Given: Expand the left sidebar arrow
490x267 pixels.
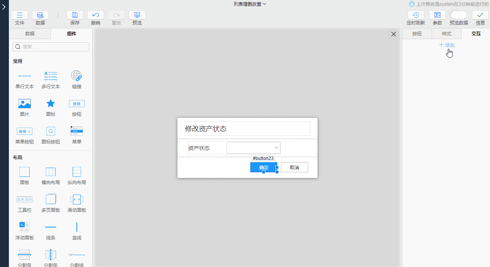Looking at the screenshot, I should pyautogui.click(x=4, y=7).
